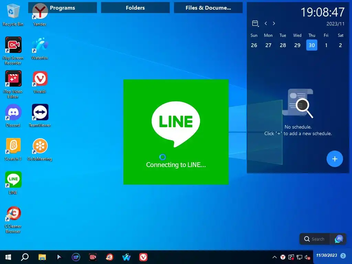Image resolution: width=352 pixels, height=264 pixels.
Task: Click the 19:08:47 clock display
Action: pyautogui.click(x=322, y=12)
